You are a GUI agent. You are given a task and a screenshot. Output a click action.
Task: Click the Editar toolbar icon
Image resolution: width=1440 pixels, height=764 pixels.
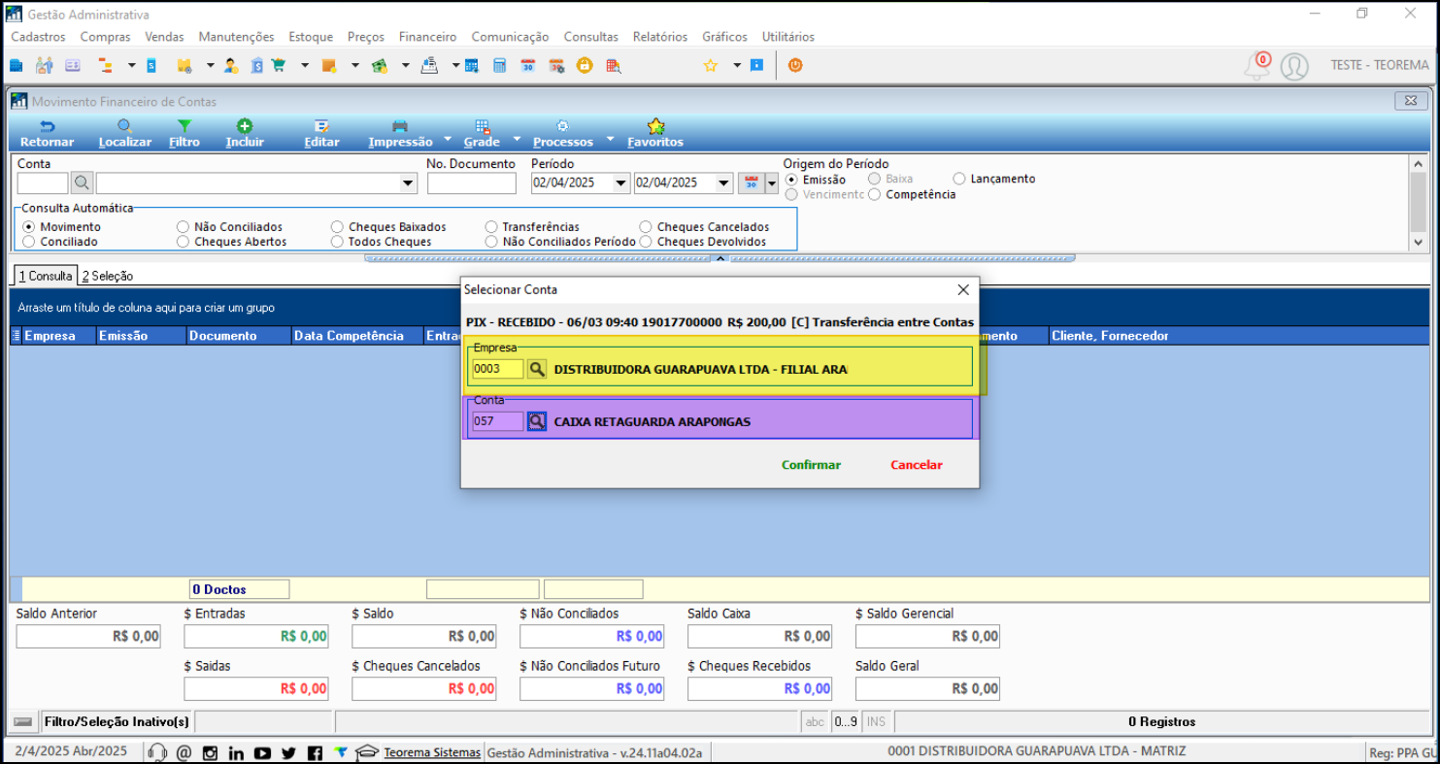click(x=321, y=126)
